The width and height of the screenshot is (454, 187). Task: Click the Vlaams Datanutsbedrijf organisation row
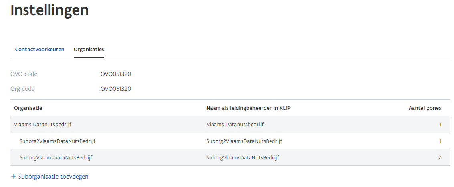coord(42,125)
